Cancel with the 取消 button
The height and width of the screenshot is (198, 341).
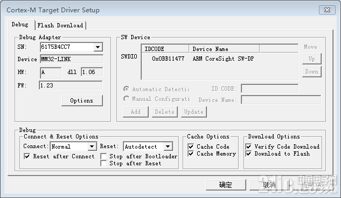(269, 185)
